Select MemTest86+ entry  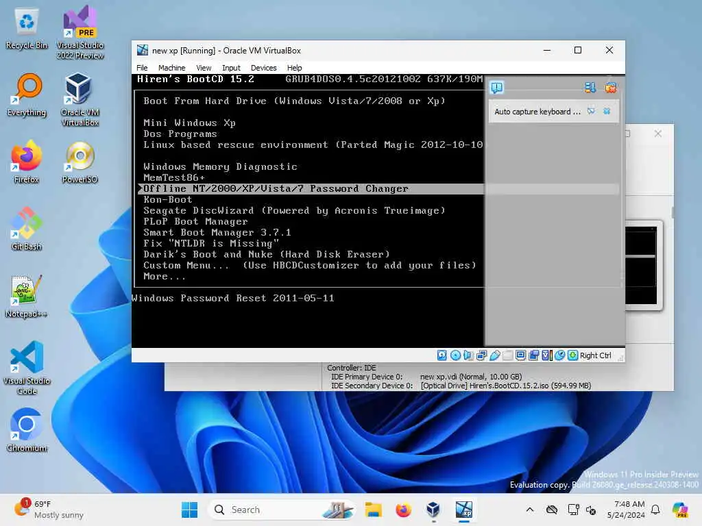point(174,177)
